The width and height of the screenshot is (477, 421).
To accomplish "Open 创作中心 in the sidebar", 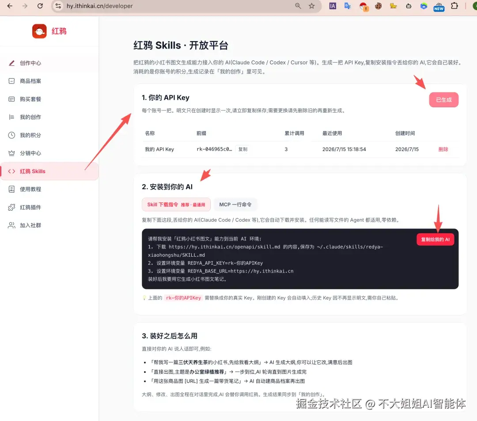I will point(49,63).
